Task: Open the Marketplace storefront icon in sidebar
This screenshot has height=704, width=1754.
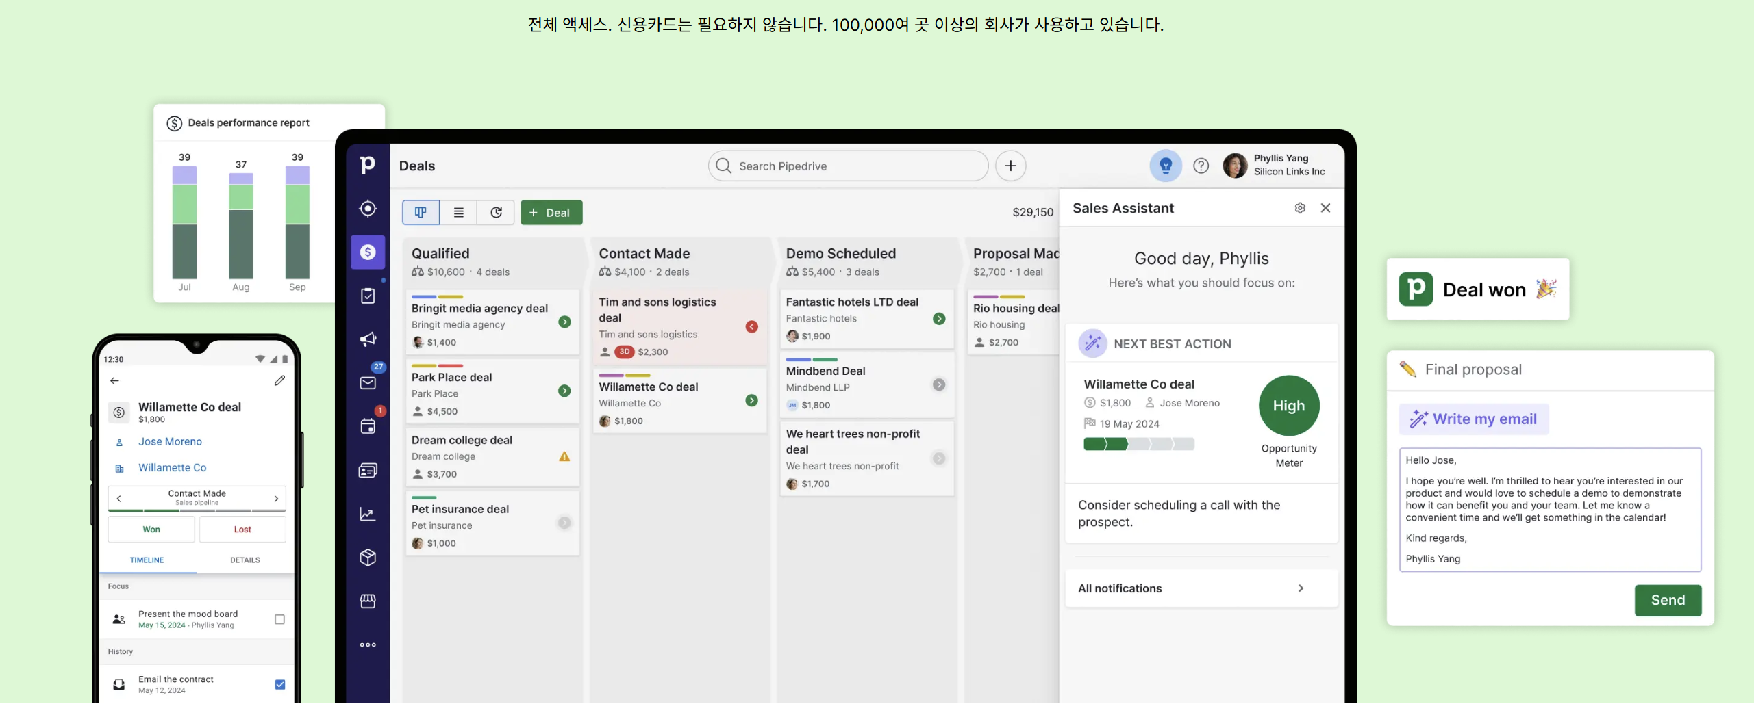Action: pyautogui.click(x=368, y=601)
